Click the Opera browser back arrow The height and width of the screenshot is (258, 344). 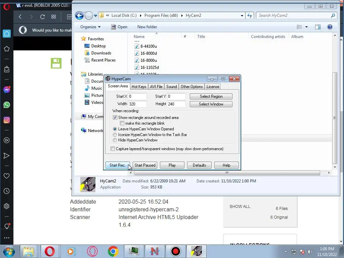click(20, 17)
